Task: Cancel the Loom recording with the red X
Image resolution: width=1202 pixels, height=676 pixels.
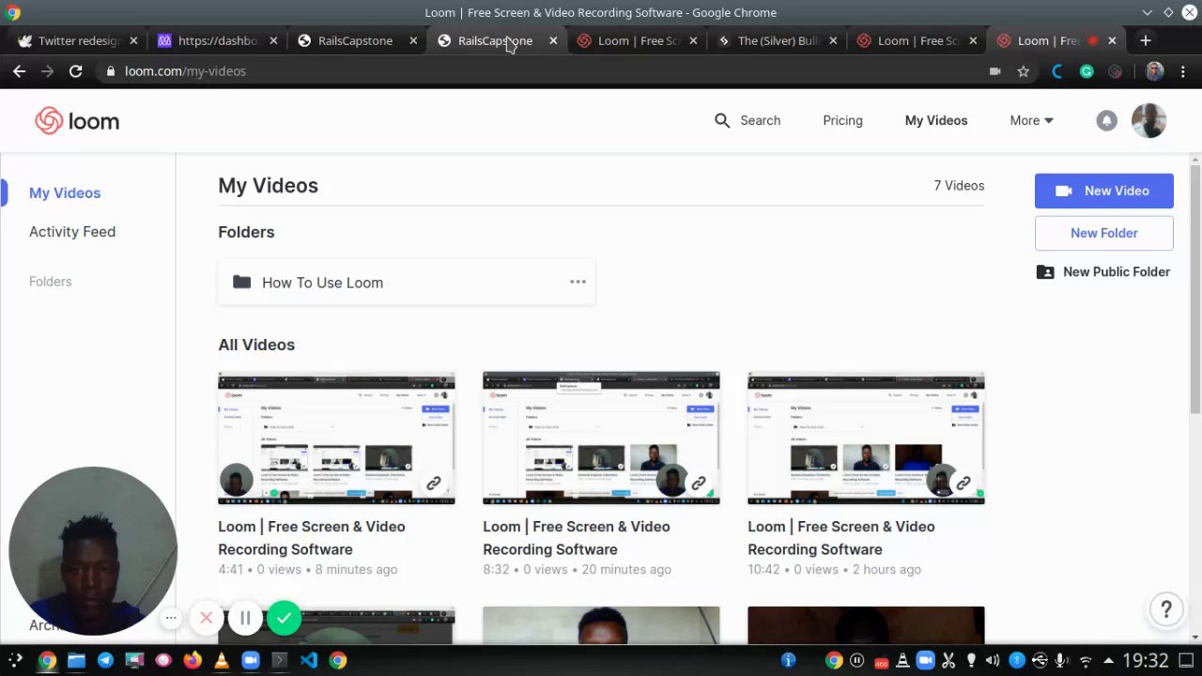Action: click(207, 618)
